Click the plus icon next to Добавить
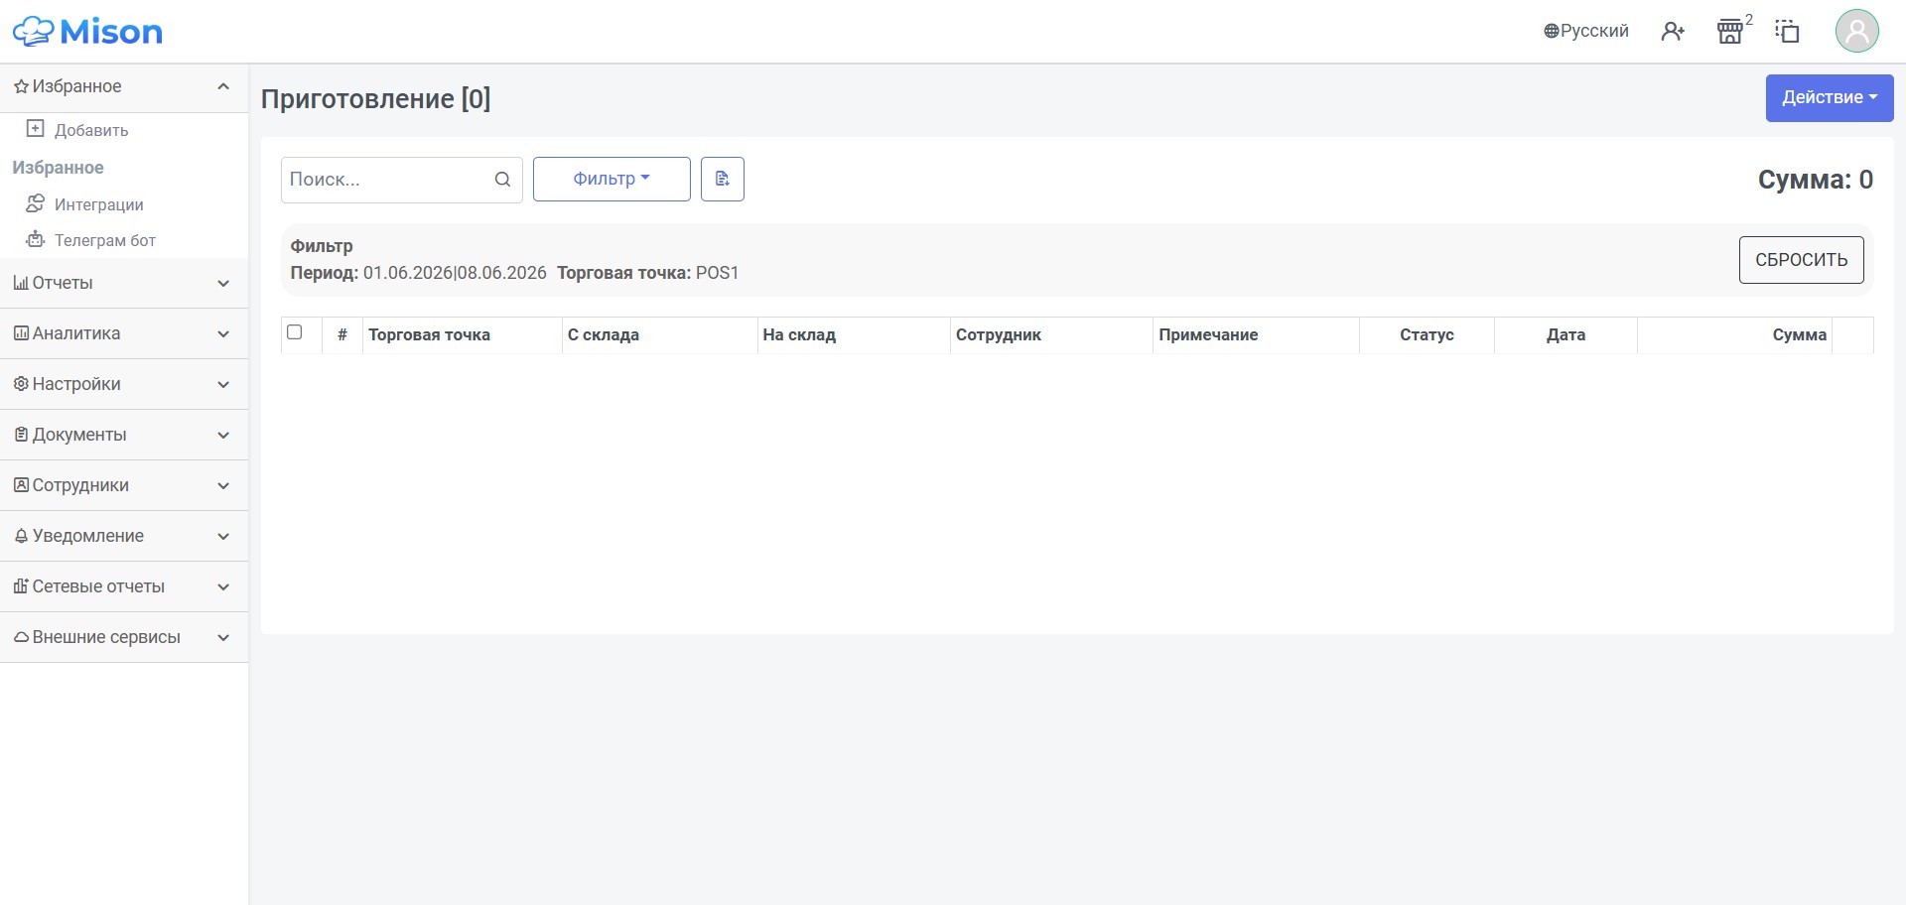The height and width of the screenshot is (905, 1906). pyautogui.click(x=36, y=129)
